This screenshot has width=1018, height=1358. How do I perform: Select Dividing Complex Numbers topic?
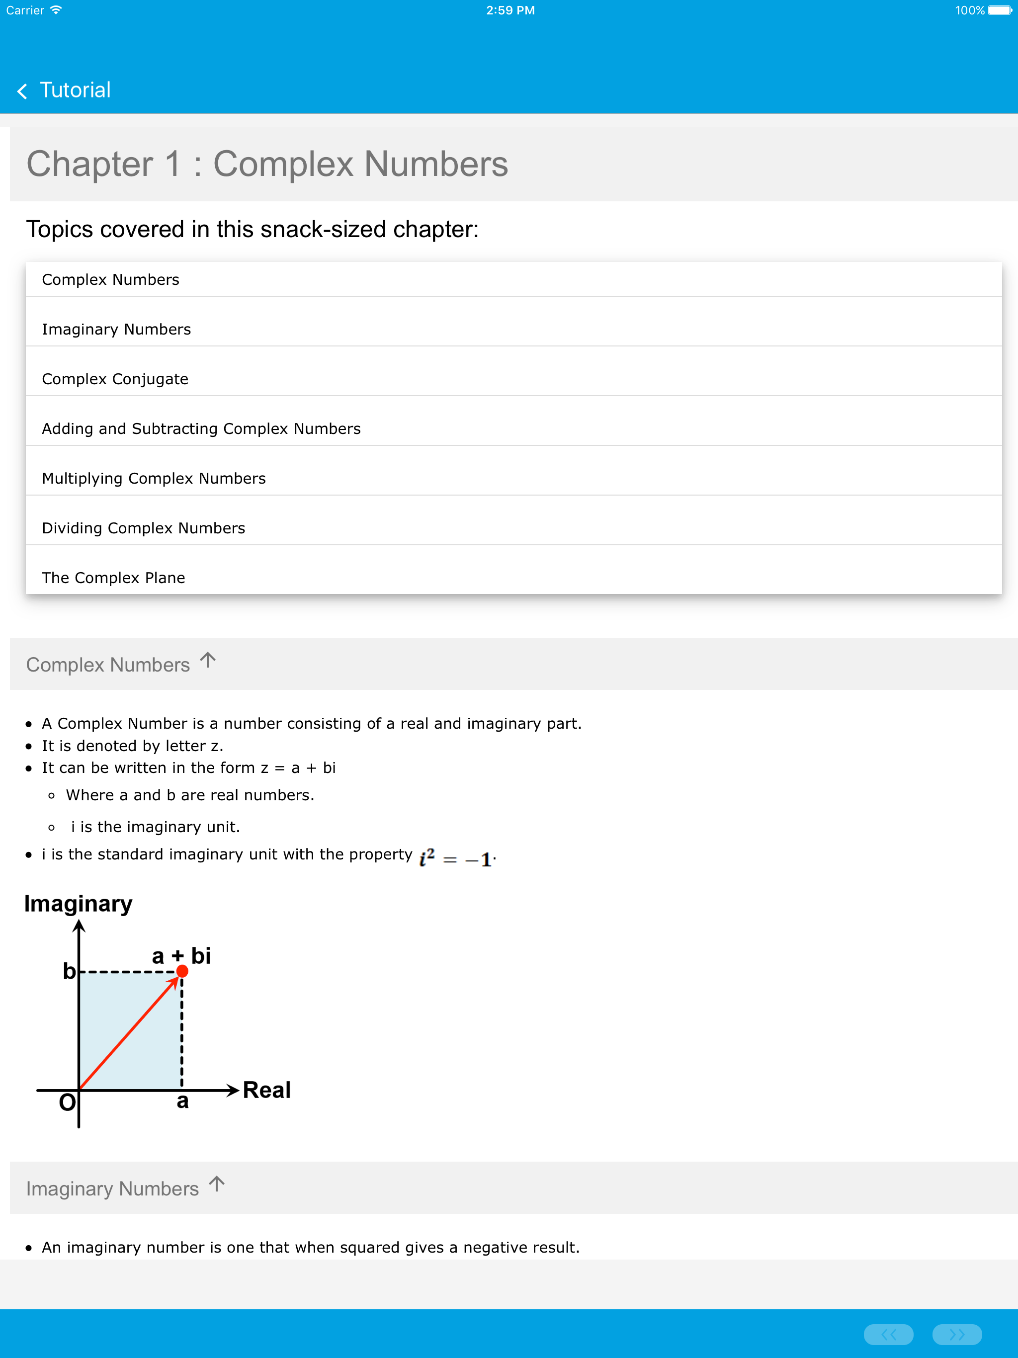(x=143, y=528)
